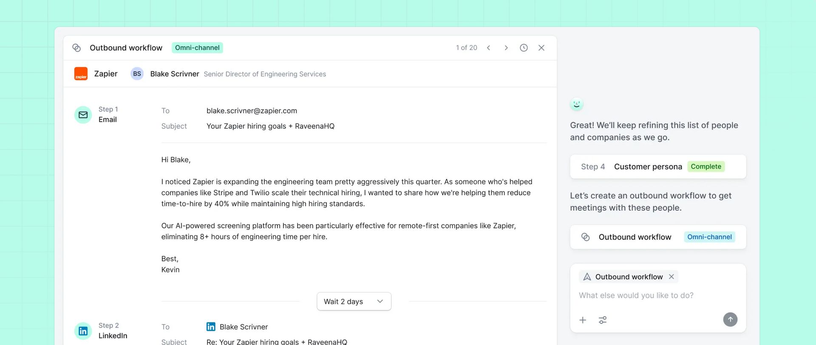Click the link icon in chat Outbound workflow card
Image resolution: width=816 pixels, height=345 pixels.
click(585, 237)
